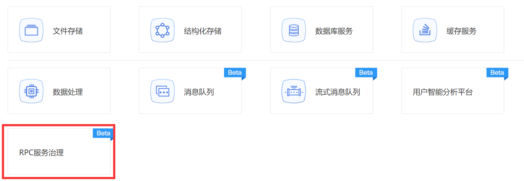The image size is (524, 181).
Task: Click the 文件存储 folder icon
Action: tap(31, 30)
